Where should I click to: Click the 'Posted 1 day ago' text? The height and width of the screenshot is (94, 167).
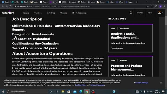(117, 48)
